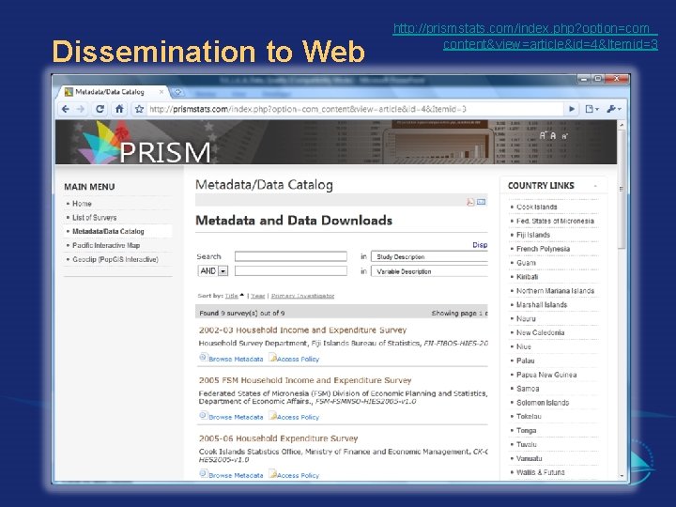Go to browser home page icon
The image size is (676, 507).
point(119,109)
